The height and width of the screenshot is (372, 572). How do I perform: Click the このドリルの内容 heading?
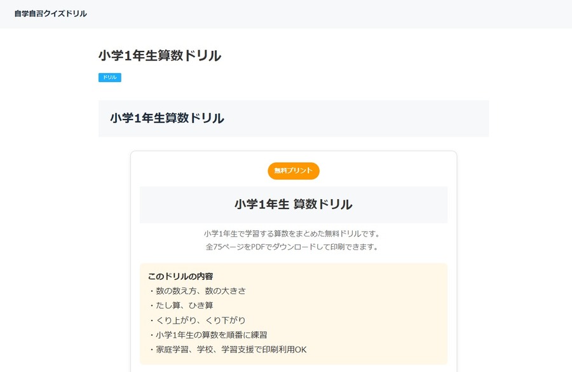[x=180, y=277]
